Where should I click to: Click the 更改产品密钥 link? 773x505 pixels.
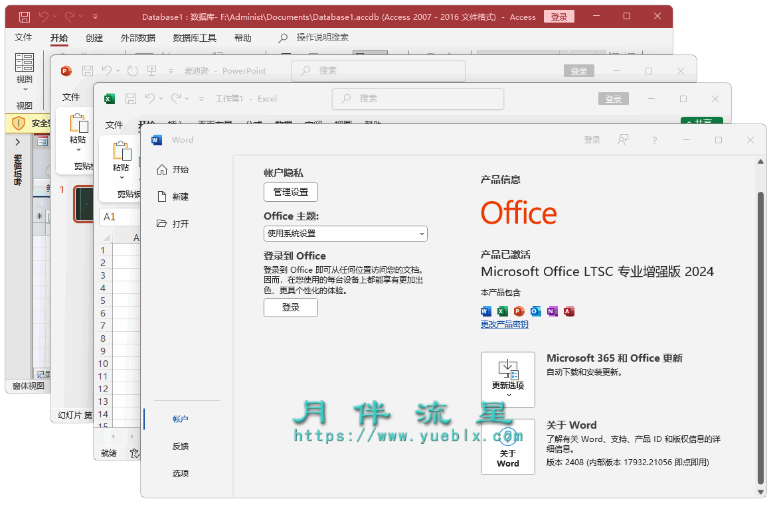[504, 325]
